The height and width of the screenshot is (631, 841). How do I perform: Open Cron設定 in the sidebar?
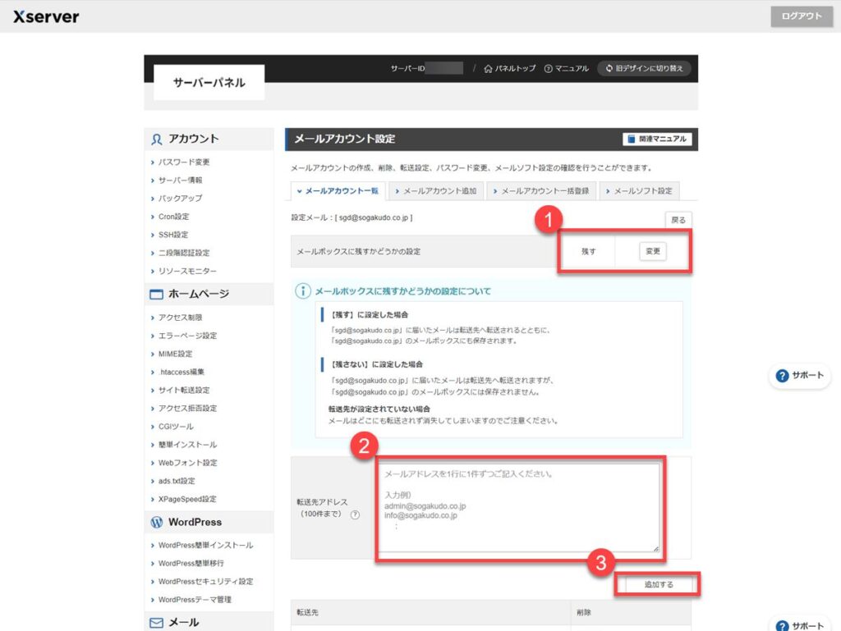pos(173,217)
